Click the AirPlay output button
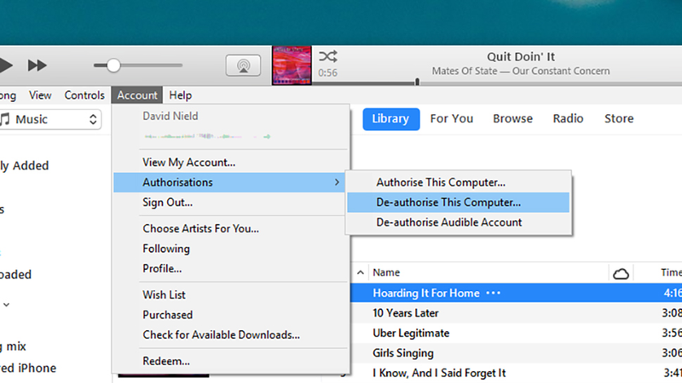 tap(243, 66)
